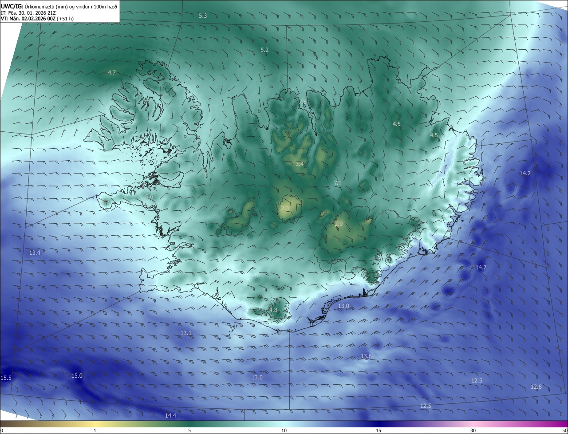This screenshot has width=568, height=434.
Task: Click the colorbar tick label 0
Action: 2,430
